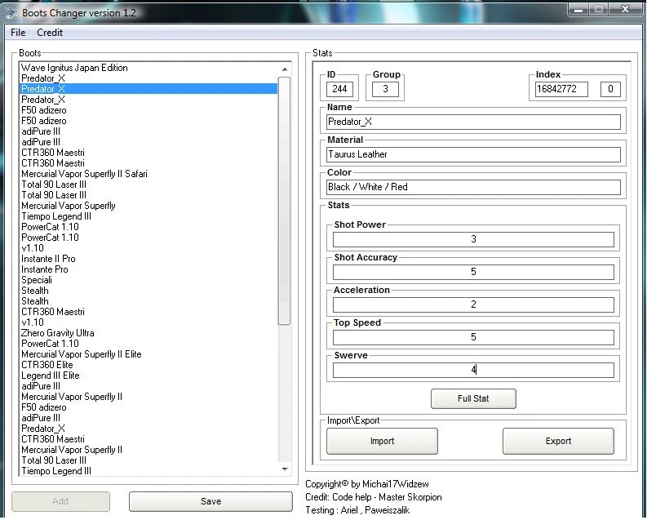Click the Shot Power value field

pyautogui.click(x=473, y=239)
